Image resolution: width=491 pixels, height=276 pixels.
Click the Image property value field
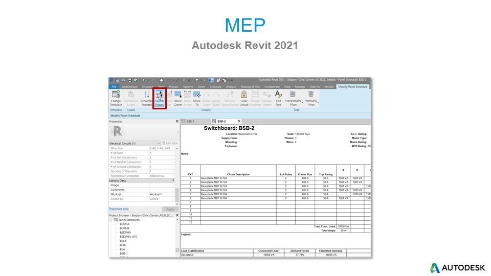[x=161, y=185]
